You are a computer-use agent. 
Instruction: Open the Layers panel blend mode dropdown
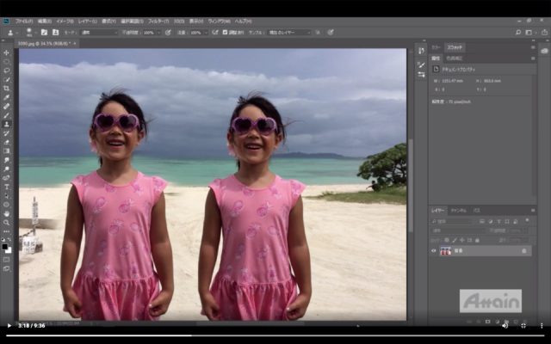click(459, 230)
